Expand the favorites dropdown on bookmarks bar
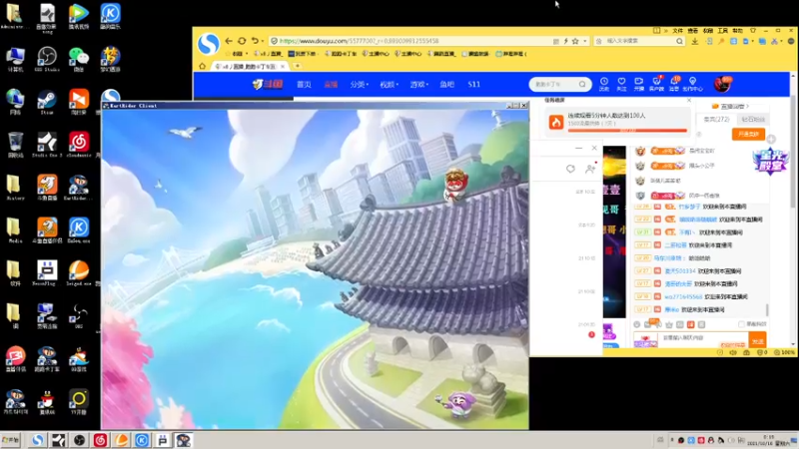 coord(247,54)
